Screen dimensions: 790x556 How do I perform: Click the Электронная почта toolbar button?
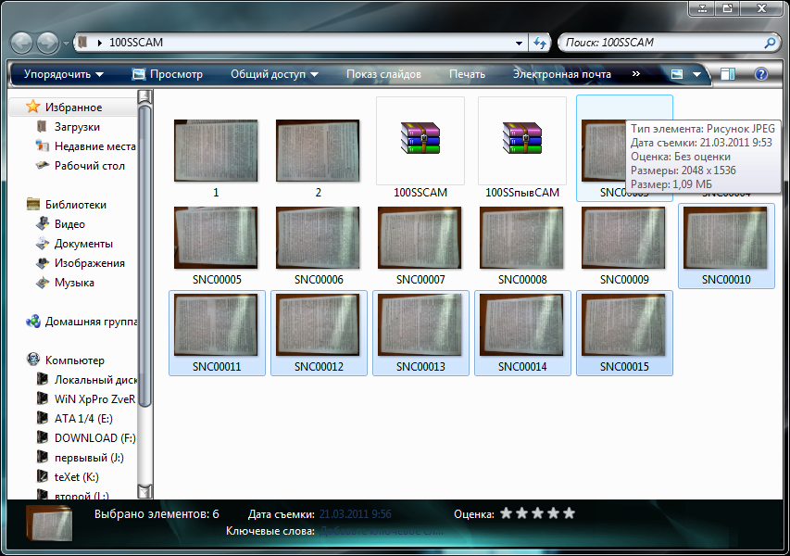(562, 74)
